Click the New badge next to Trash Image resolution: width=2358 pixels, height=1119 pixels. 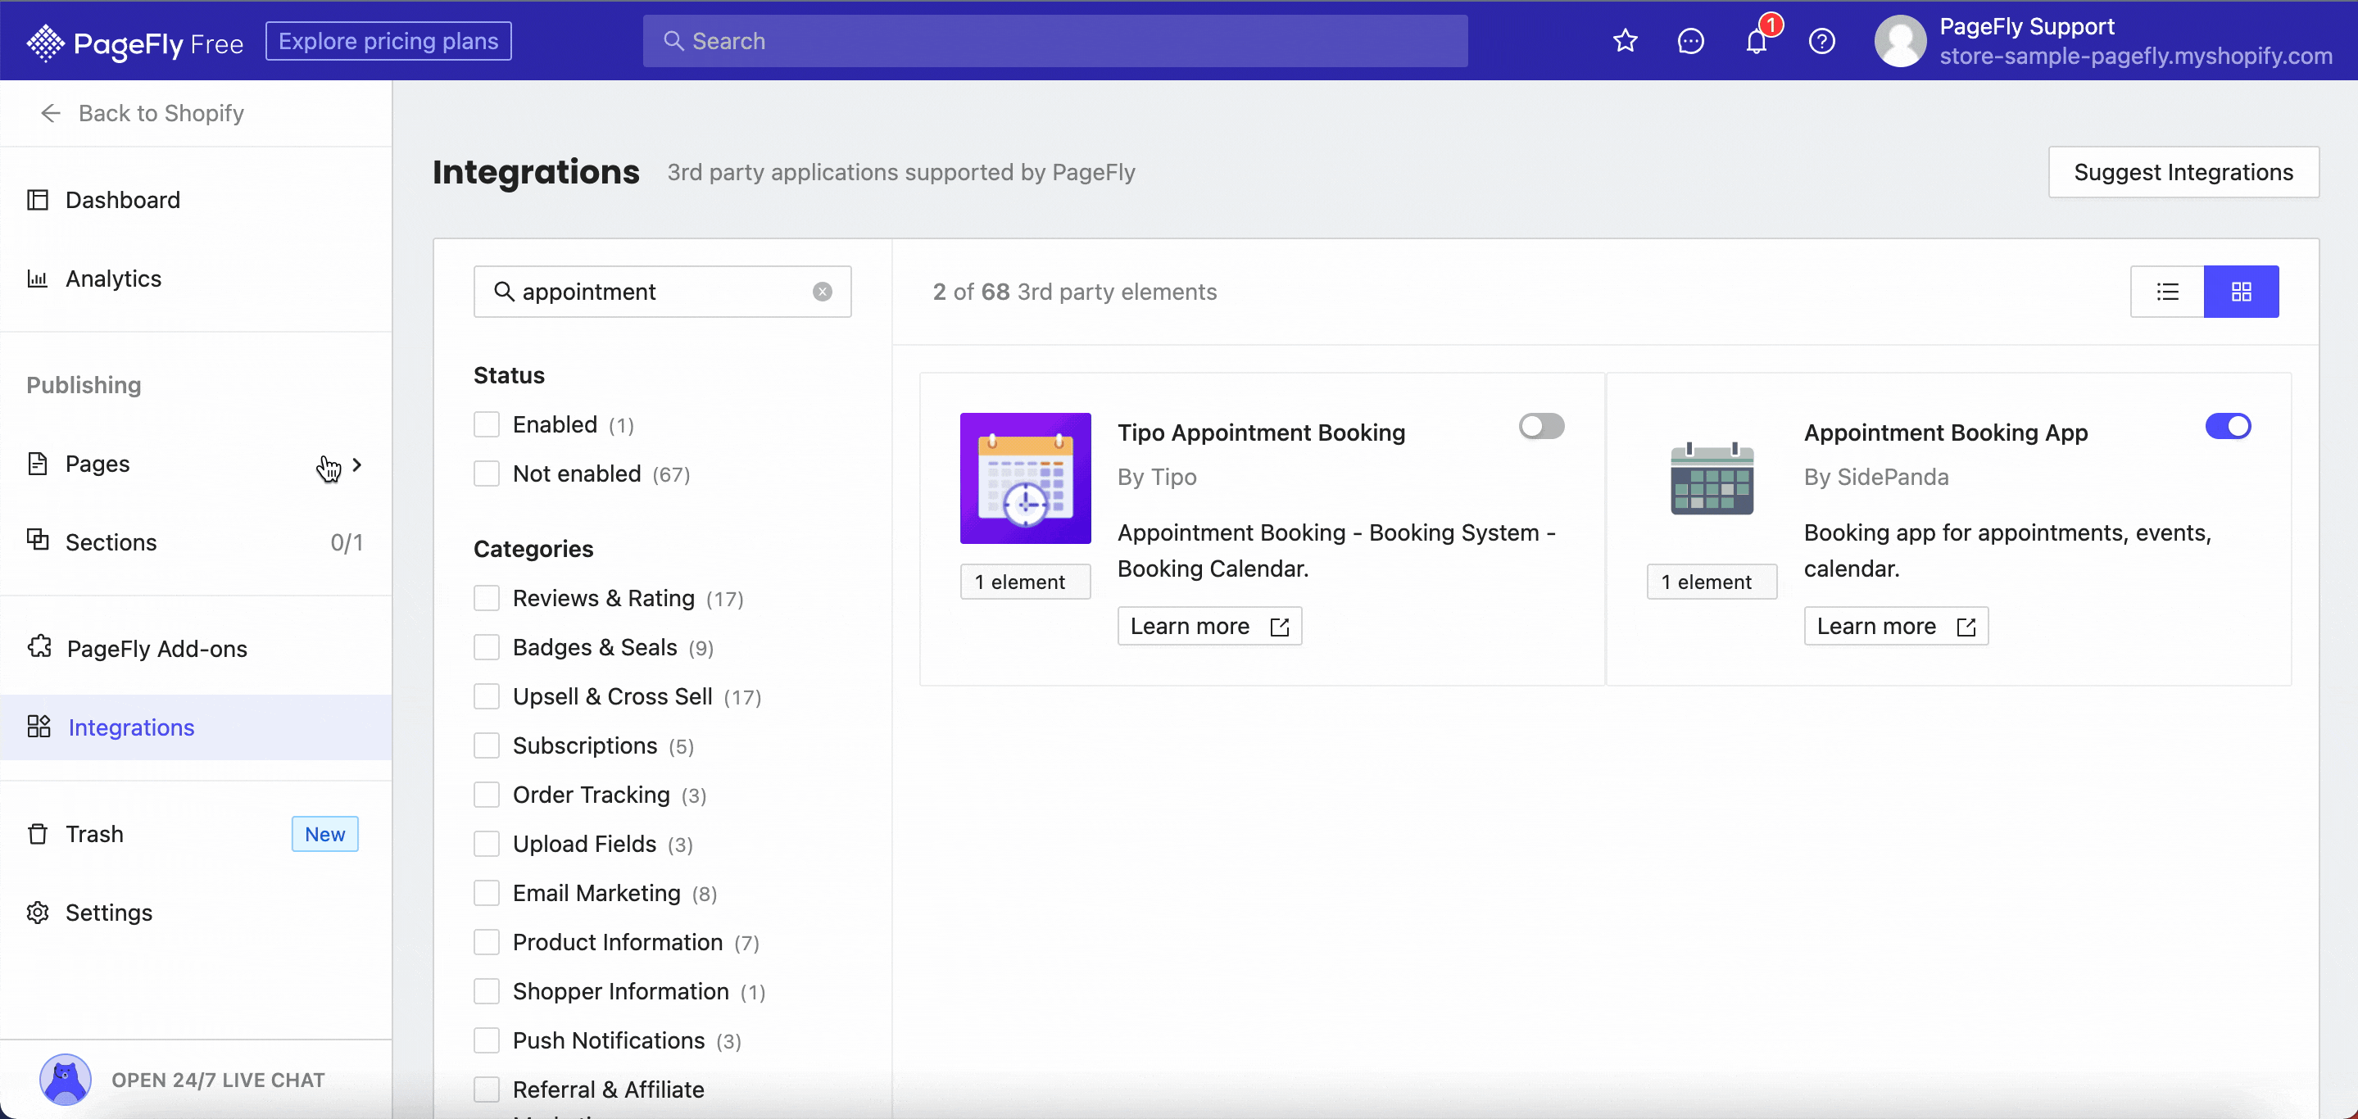pyautogui.click(x=325, y=834)
